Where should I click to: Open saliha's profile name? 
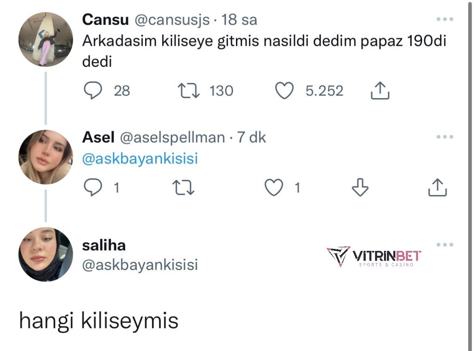[x=104, y=245]
